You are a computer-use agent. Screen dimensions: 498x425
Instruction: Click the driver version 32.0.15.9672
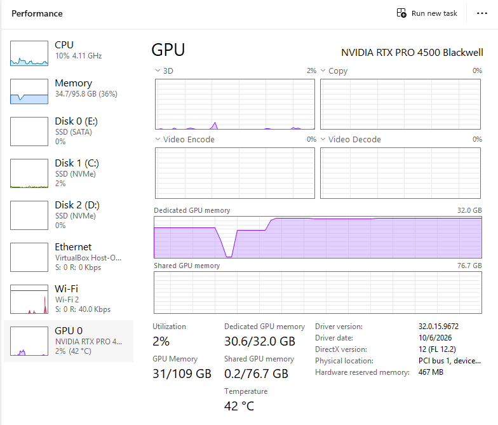click(438, 327)
